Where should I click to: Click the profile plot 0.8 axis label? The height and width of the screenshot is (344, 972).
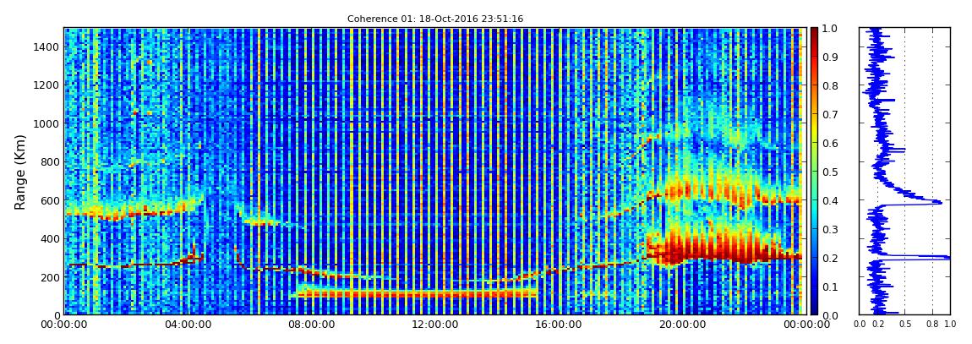tap(933, 325)
